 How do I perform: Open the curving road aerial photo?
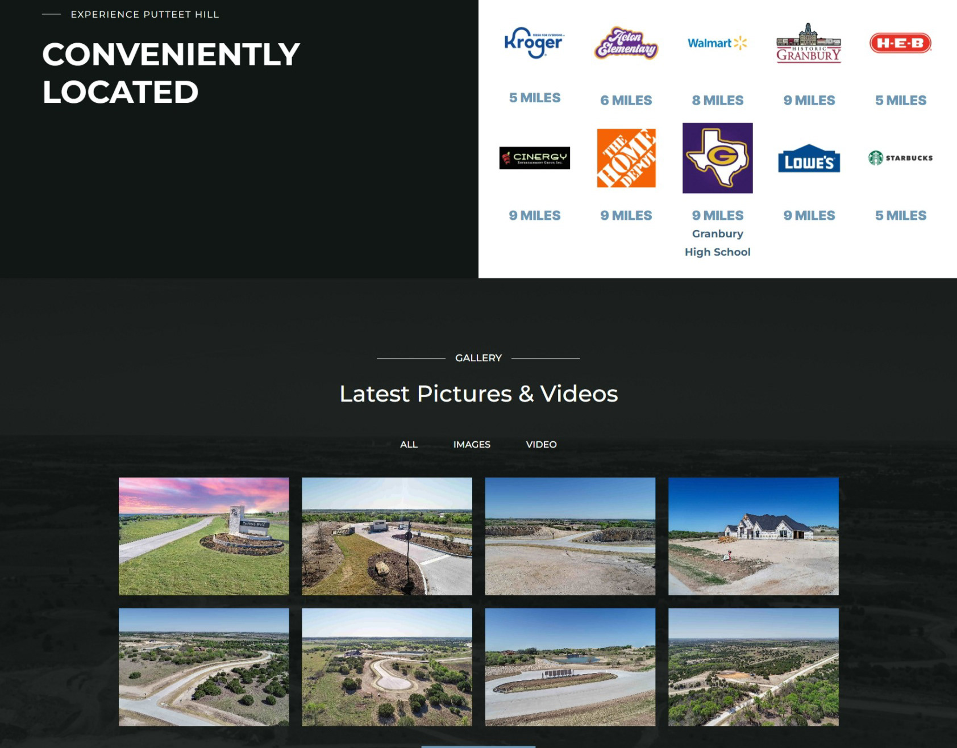203,667
